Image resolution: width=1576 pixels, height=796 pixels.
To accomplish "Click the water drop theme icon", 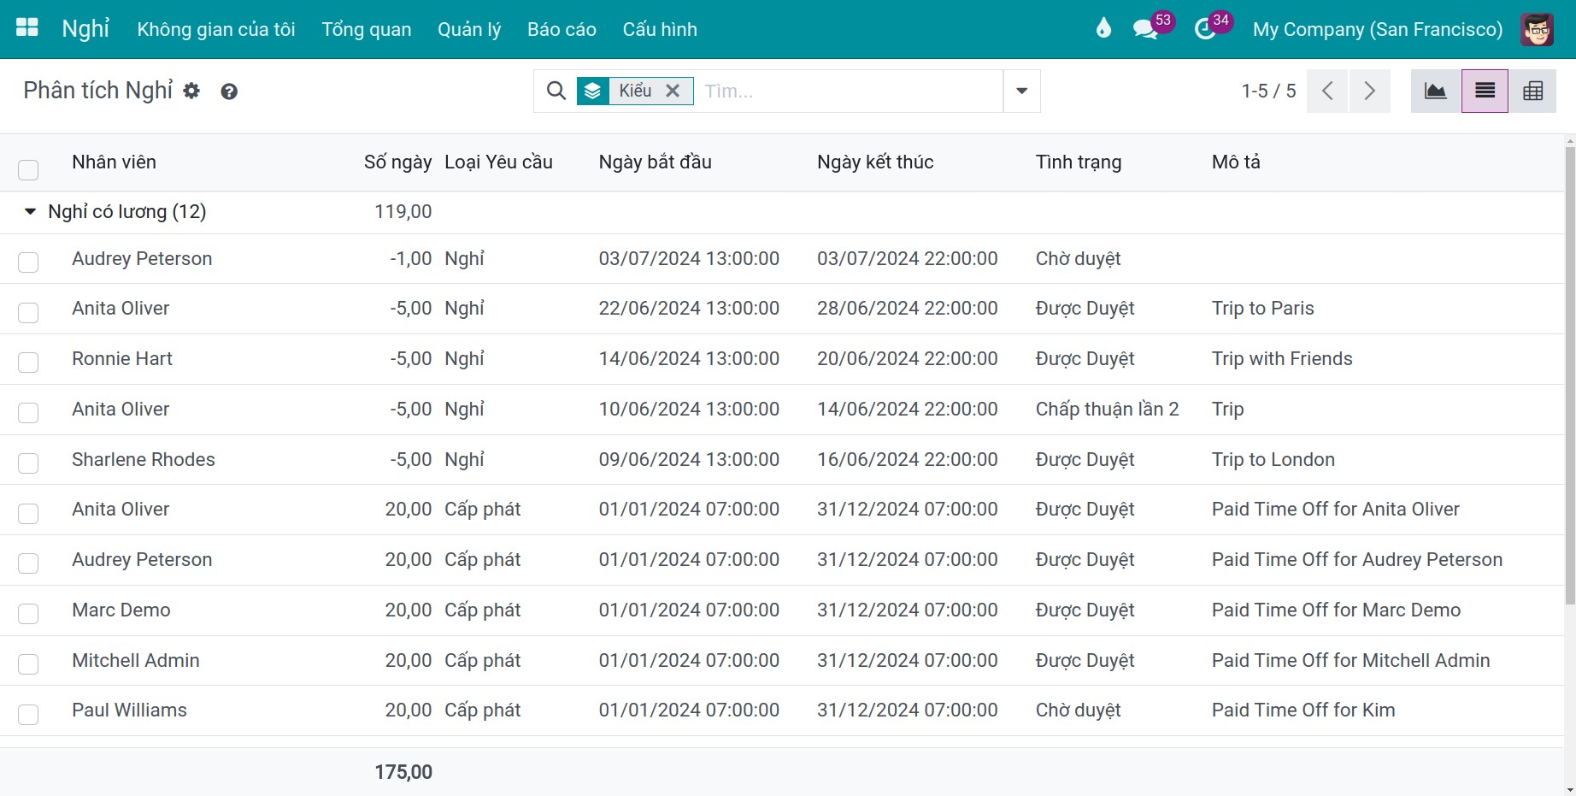I will (x=1103, y=29).
